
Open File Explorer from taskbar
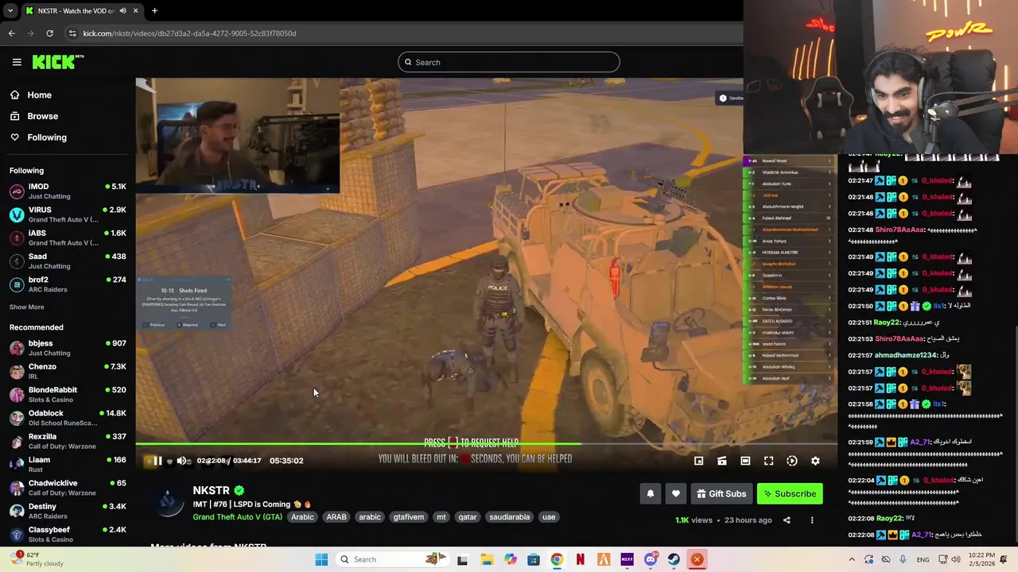[x=487, y=559]
